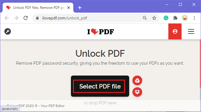
Task: Go back to previous page
Action: point(7,18)
